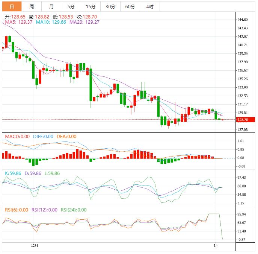This screenshot has height=254, width=258.
Task: Open the 15分 timeframe tab
Action: coord(91,7)
